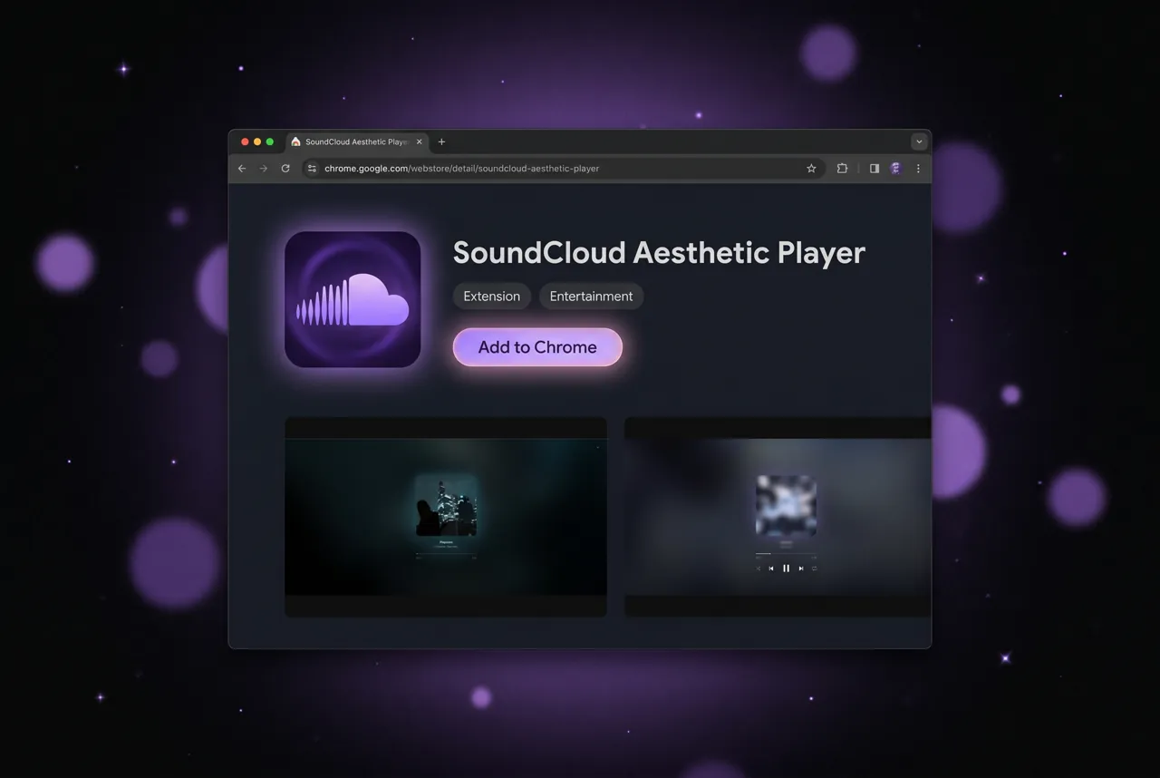This screenshot has height=778, width=1160.
Task: Click the red close window button
Action: tap(245, 141)
